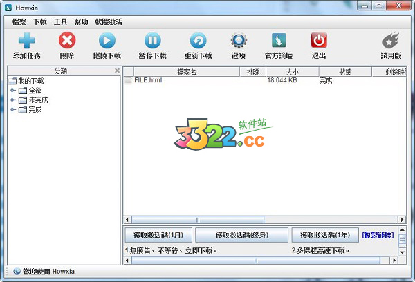Sort by 檔案名 column header
415x282 pixels.
(x=187, y=72)
